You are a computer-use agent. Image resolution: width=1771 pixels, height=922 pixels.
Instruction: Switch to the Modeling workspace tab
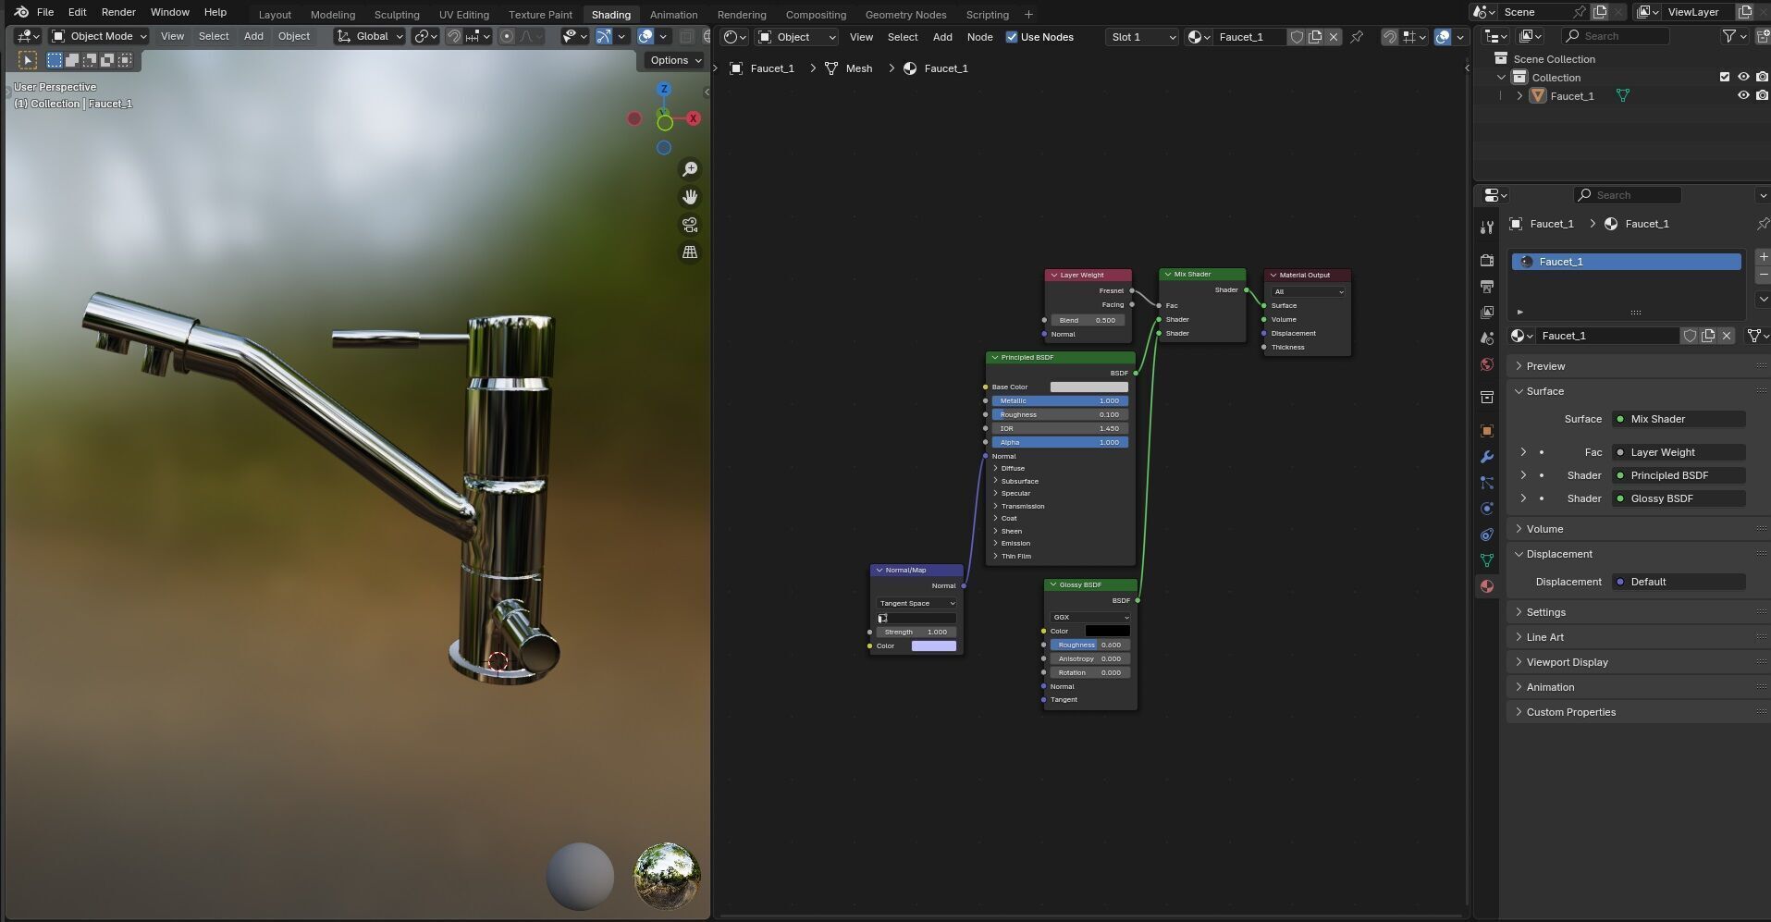coord(332,15)
